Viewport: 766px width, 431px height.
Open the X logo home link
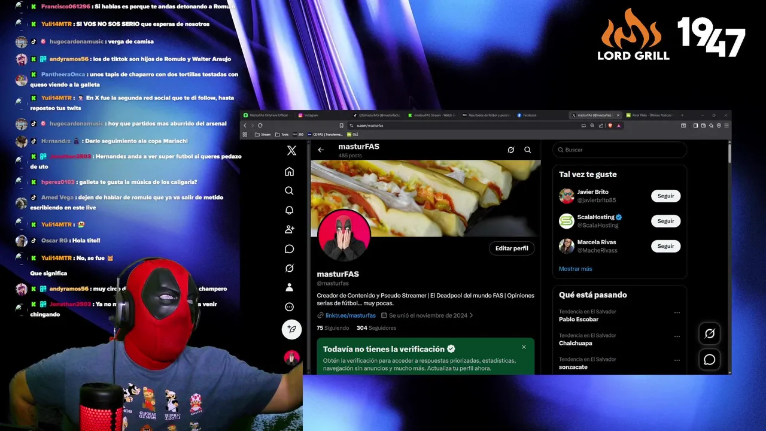(291, 151)
